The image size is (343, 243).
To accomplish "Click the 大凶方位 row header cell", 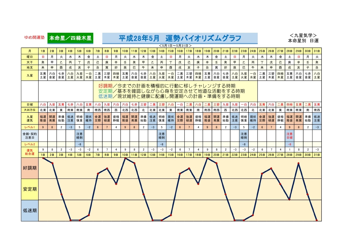I will click(30, 110).
